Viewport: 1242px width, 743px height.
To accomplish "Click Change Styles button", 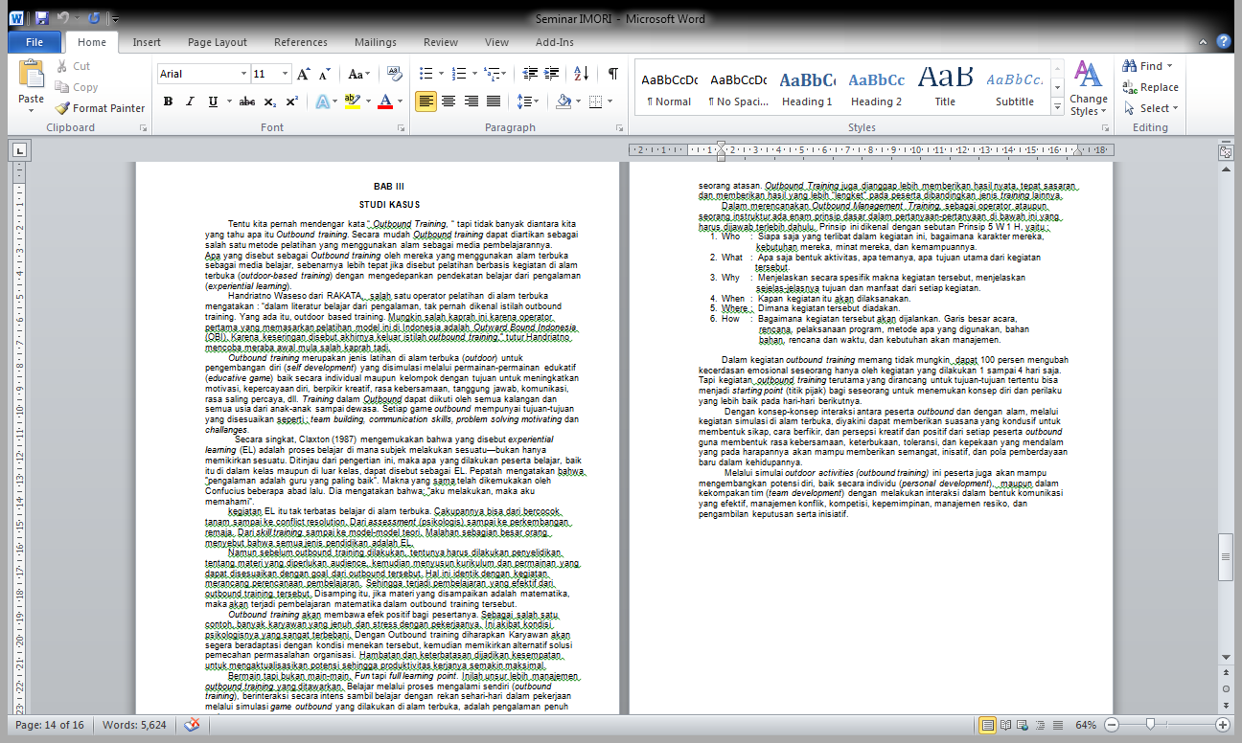I will pyautogui.click(x=1088, y=89).
